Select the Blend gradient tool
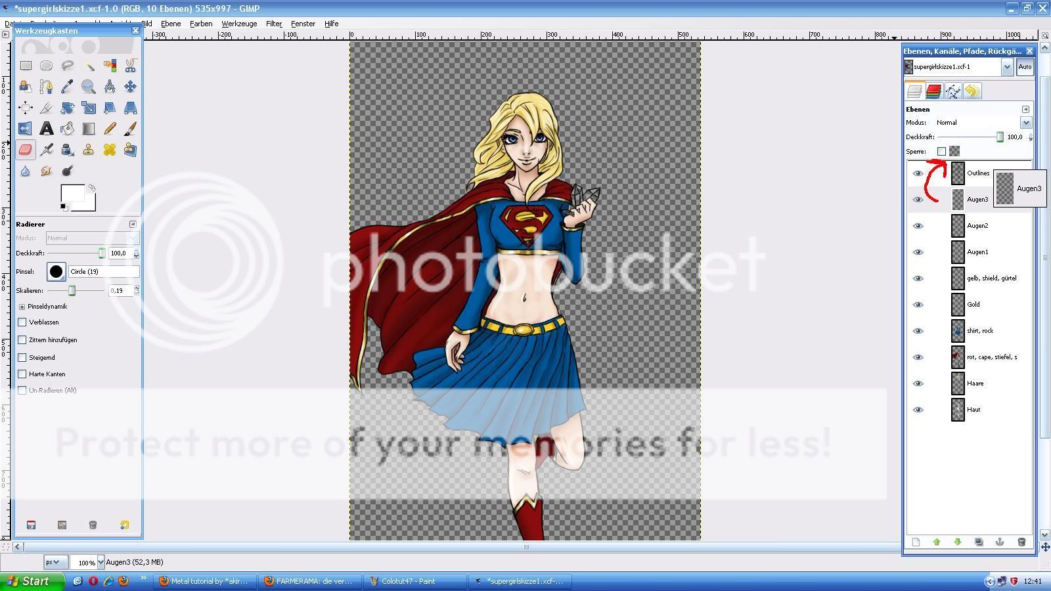 (89, 129)
